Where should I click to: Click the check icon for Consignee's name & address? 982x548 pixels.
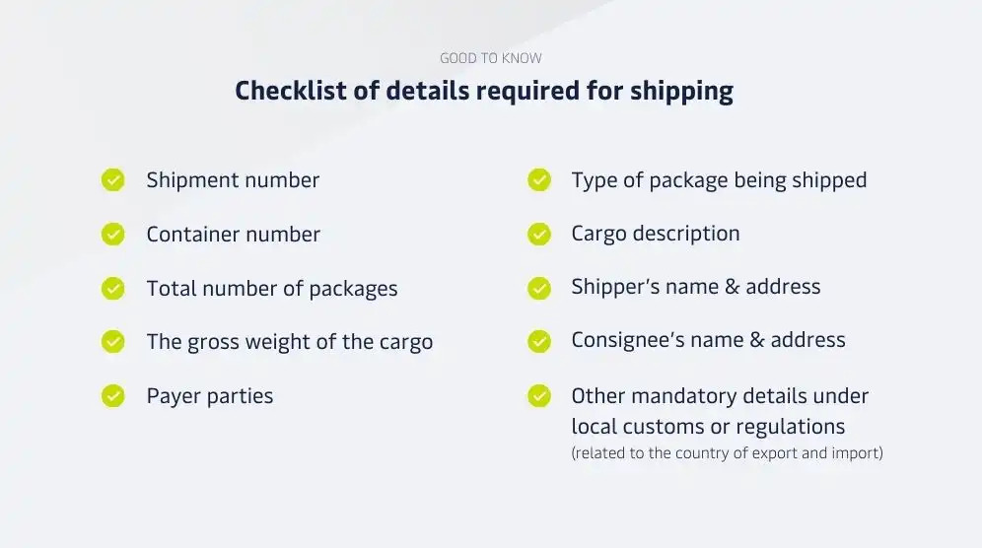coord(538,341)
